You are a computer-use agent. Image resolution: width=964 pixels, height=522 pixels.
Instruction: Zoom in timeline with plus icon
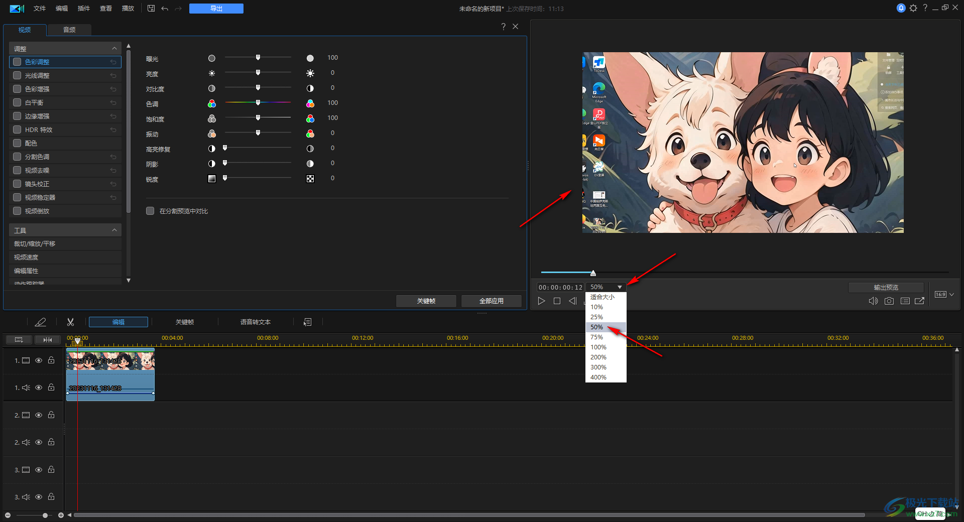(x=61, y=515)
